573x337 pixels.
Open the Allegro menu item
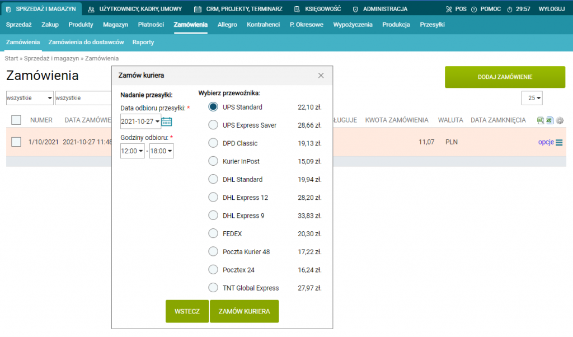(x=227, y=25)
